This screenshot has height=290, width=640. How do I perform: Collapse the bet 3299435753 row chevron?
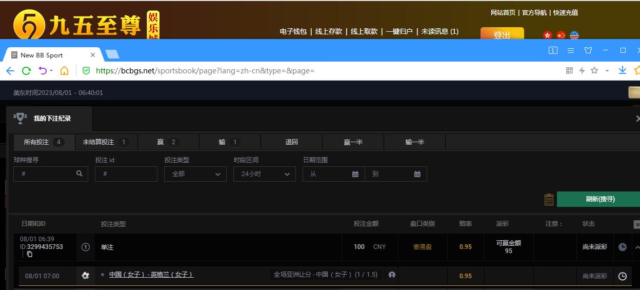click(x=637, y=247)
